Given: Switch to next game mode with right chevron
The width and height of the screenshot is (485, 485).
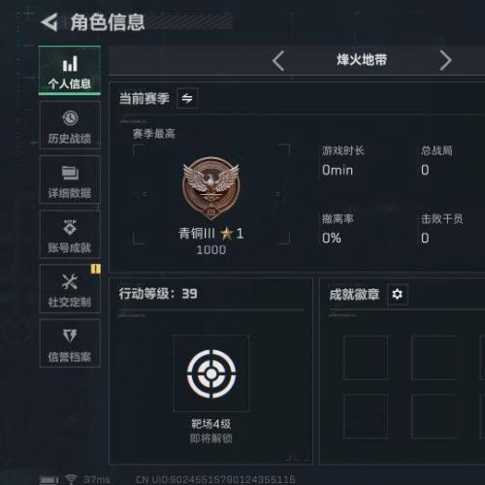Looking at the screenshot, I should tap(445, 60).
